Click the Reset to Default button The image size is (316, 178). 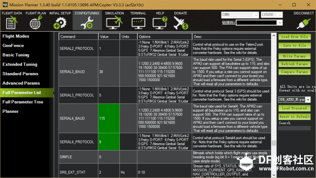pos(294,117)
